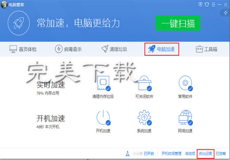Click the 开机加速 section heading
The height and width of the screenshot is (160, 230).
click(51, 118)
